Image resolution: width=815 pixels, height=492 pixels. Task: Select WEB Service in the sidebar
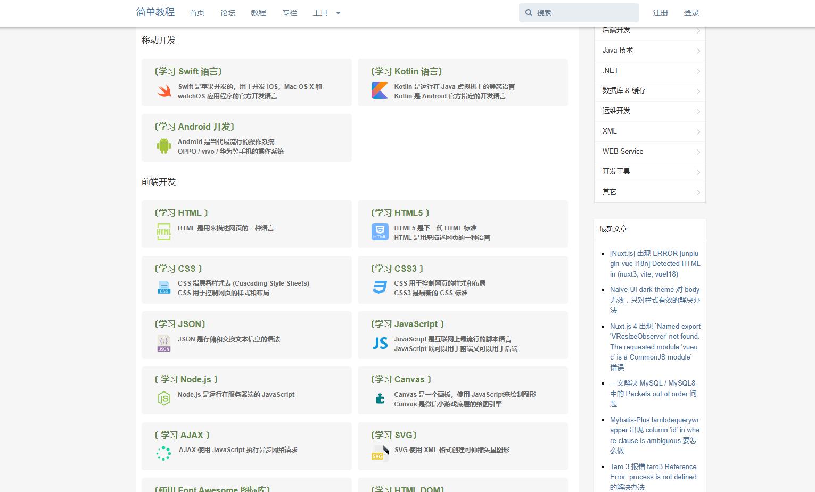pos(623,151)
